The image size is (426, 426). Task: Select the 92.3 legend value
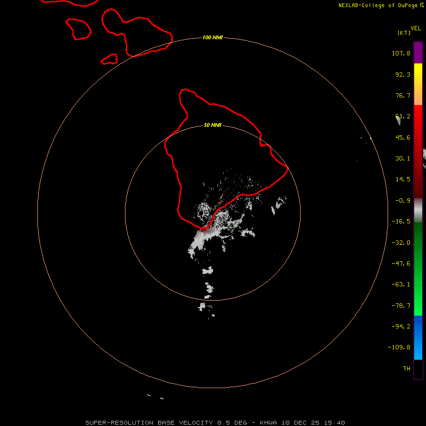(x=403, y=74)
